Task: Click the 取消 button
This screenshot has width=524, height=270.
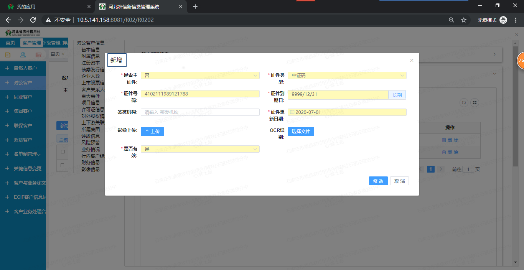Action: pyautogui.click(x=399, y=181)
